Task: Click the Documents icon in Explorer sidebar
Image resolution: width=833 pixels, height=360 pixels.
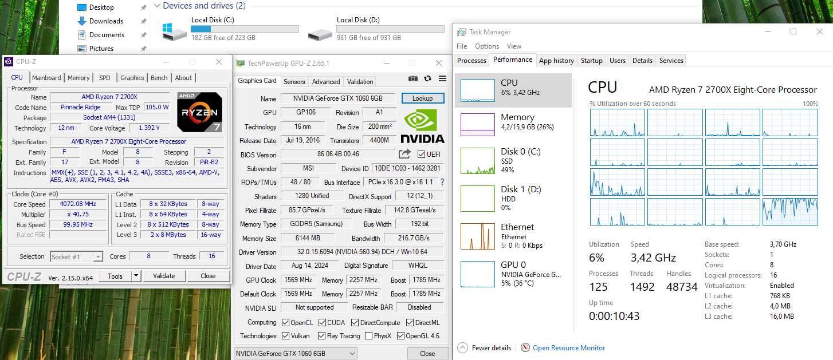Action: (x=82, y=35)
